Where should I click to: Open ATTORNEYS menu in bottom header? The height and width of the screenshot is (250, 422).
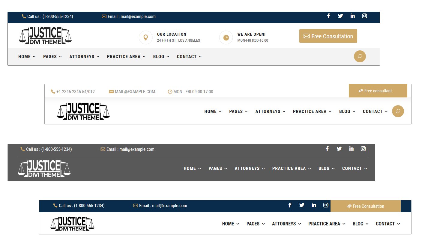pyautogui.click(x=286, y=224)
